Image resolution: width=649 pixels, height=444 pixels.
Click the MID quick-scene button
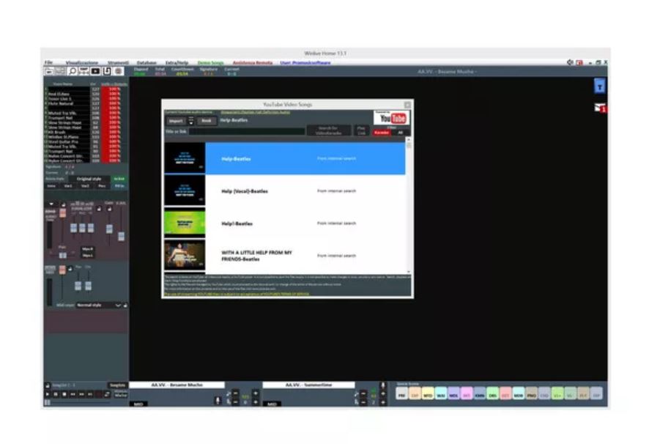(428, 393)
